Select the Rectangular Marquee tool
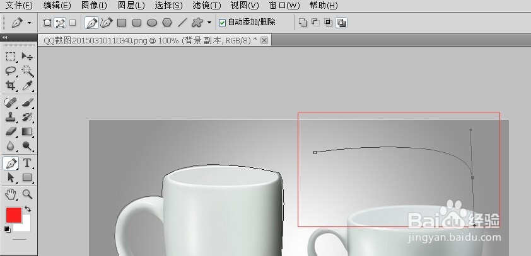Screen dimensions: 531x256 click(11, 57)
